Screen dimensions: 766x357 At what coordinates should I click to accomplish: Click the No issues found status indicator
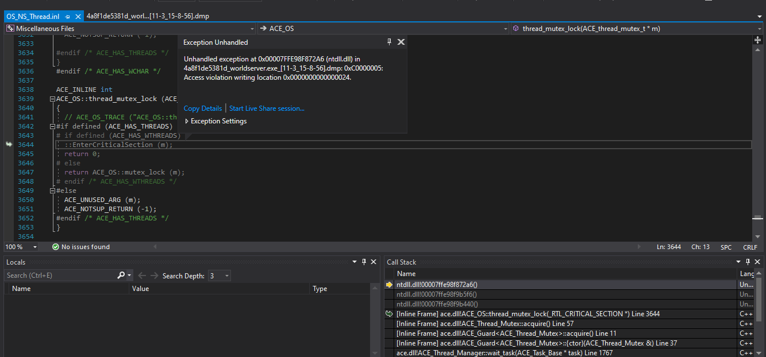[x=81, y=247]
